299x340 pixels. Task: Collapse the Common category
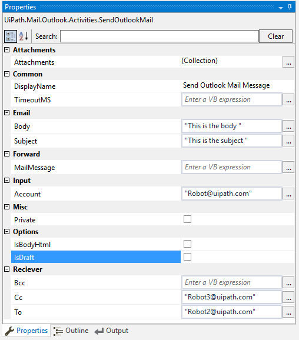pos(7,74)
